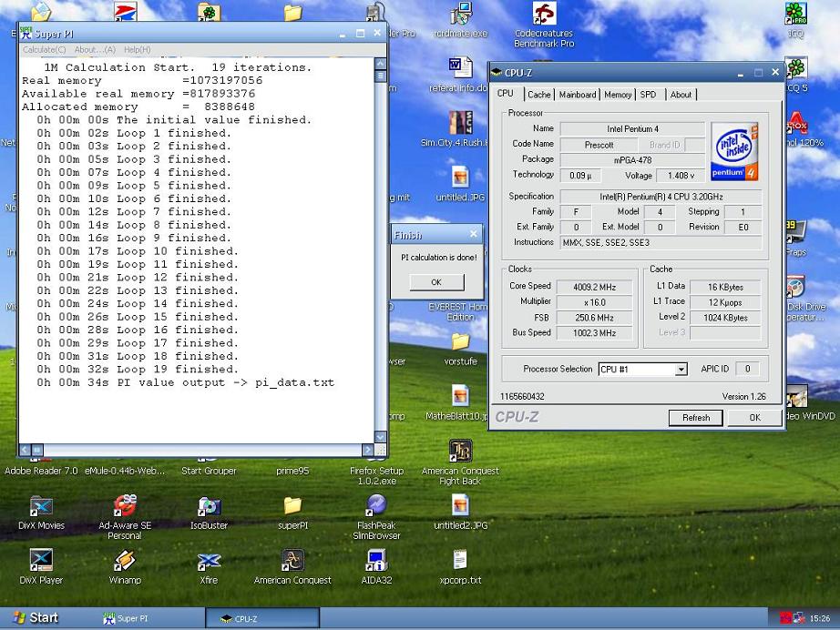Image resolution: width=840 pixels, height=630 pixels.
Task: Launch the DivX Player shortcut
Action: tap(41, 561)
